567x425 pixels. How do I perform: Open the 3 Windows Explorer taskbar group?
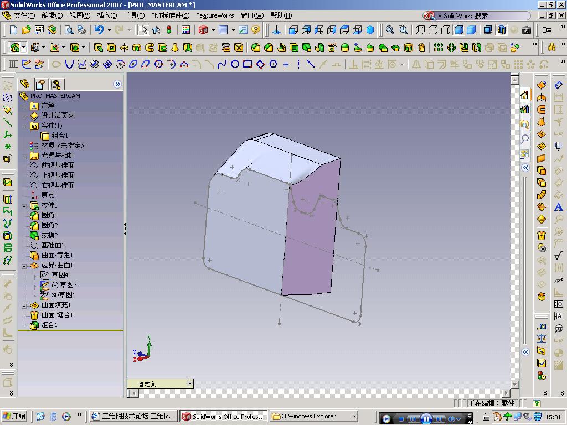point(314,417)
